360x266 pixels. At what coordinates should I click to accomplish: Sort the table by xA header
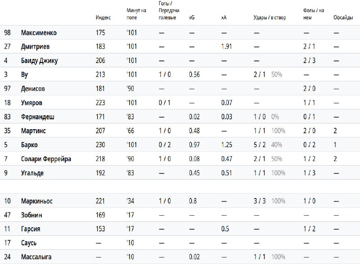pos(224,18)
